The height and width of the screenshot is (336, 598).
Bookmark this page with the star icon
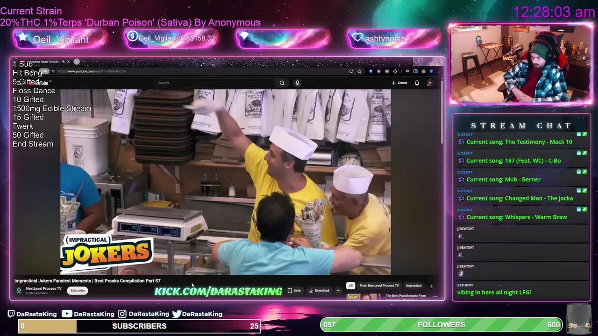tap(359, 71)
